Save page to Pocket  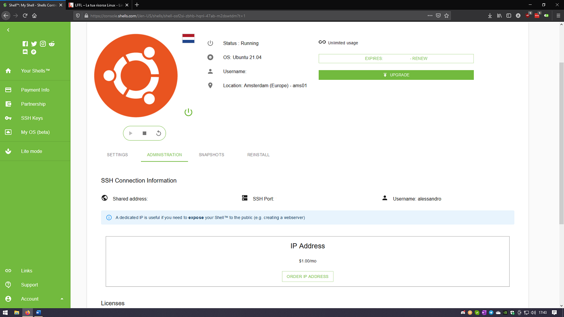pos(438,16)
